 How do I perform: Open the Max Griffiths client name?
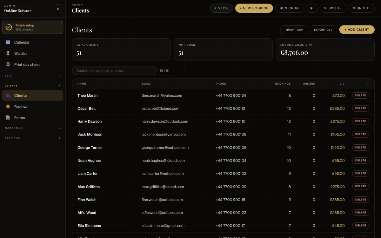(x=89, y=187)
